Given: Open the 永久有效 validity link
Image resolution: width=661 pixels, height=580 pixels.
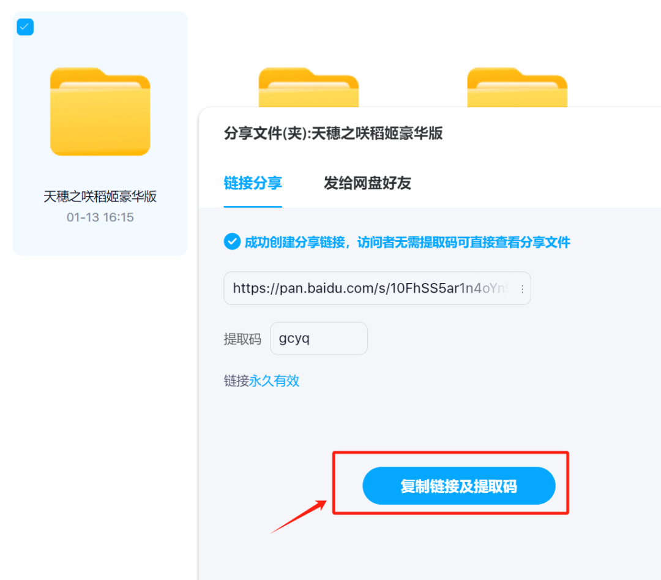Looking at the screenshot, I should tap(274, 381).
